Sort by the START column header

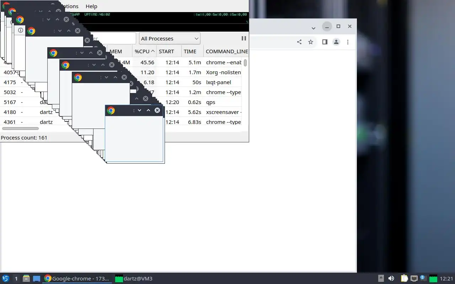(x=169, y=51)
